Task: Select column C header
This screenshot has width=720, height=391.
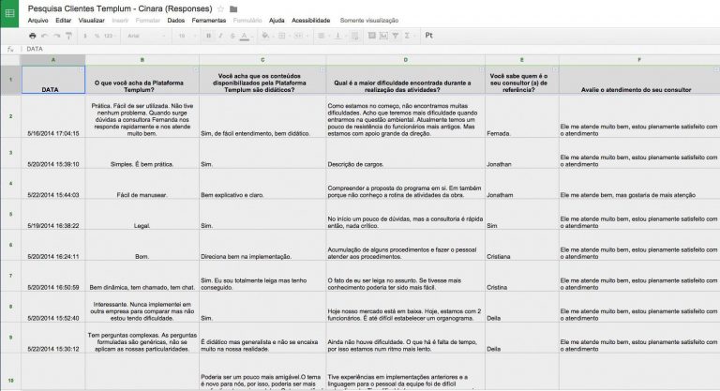Action: coord(262,60)
